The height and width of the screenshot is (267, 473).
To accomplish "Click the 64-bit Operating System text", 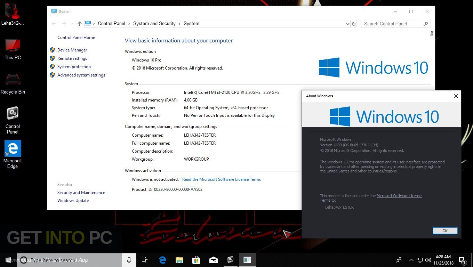I will tap(226, 108).
